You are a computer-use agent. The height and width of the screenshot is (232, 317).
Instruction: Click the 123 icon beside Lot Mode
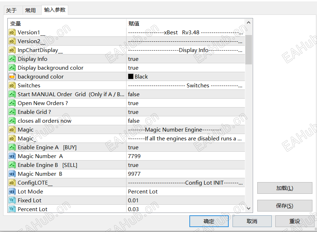12,191
